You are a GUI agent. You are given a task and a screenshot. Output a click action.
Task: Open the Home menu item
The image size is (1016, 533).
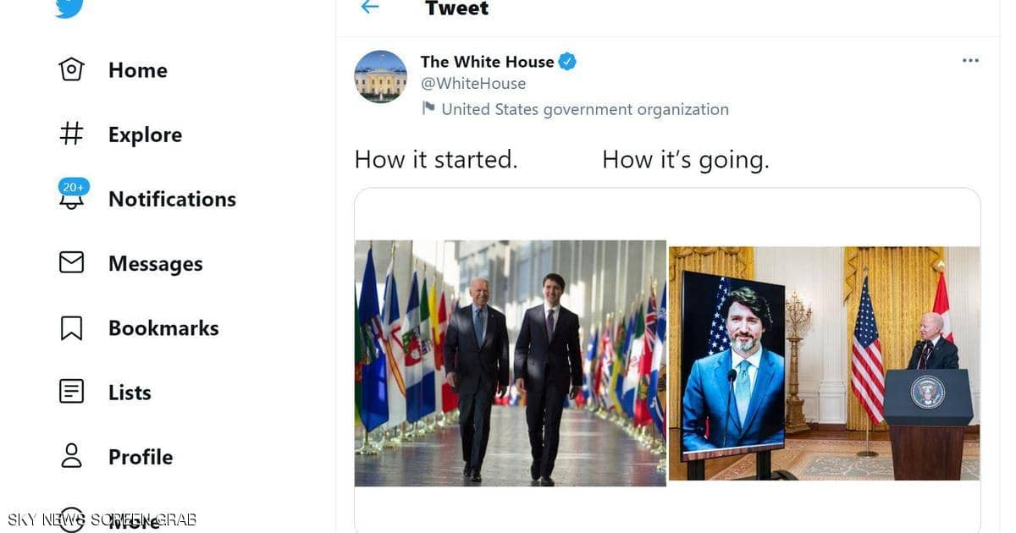(137, 70)
